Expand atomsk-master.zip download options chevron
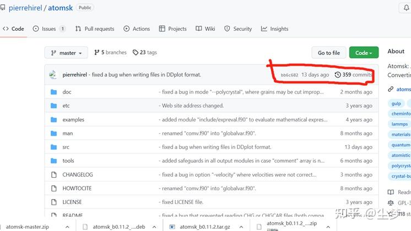The image size is (411, 231). point(67,226)
